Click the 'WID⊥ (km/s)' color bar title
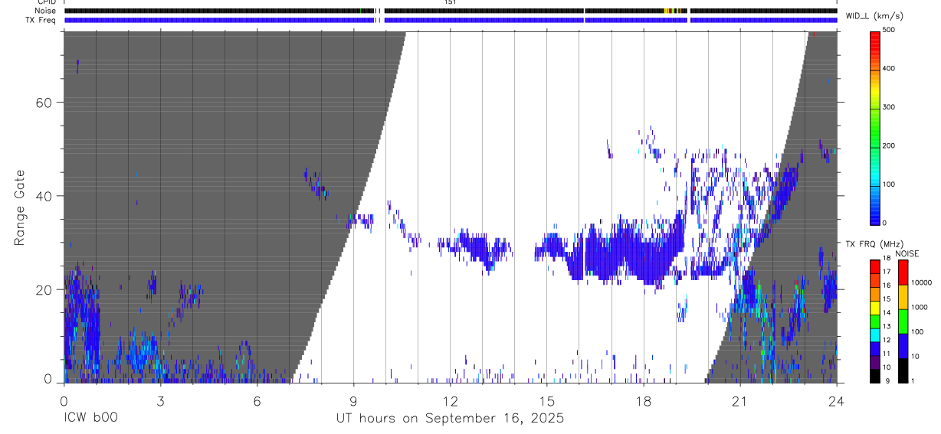This screenshot has height=434, width=941. 874,15
